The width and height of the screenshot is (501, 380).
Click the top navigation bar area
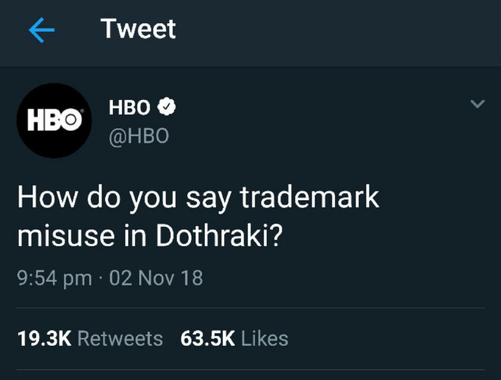pyautogui.click(x=250, y=33)
